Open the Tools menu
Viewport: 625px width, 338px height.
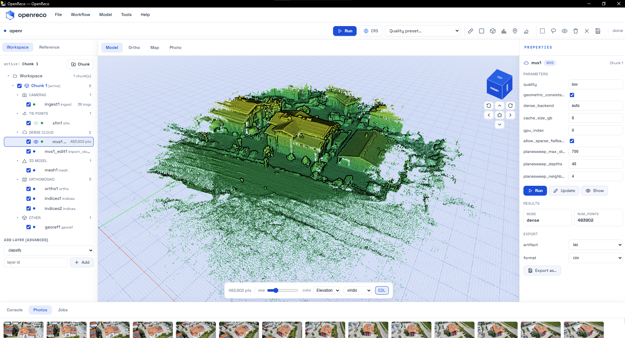click(x=126, y=15)
